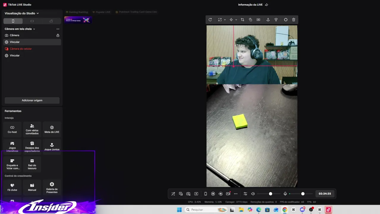Switch to the portrait phone layout tab
The image size is (380, 214).
pyautogui.click(x=13, y=21)
